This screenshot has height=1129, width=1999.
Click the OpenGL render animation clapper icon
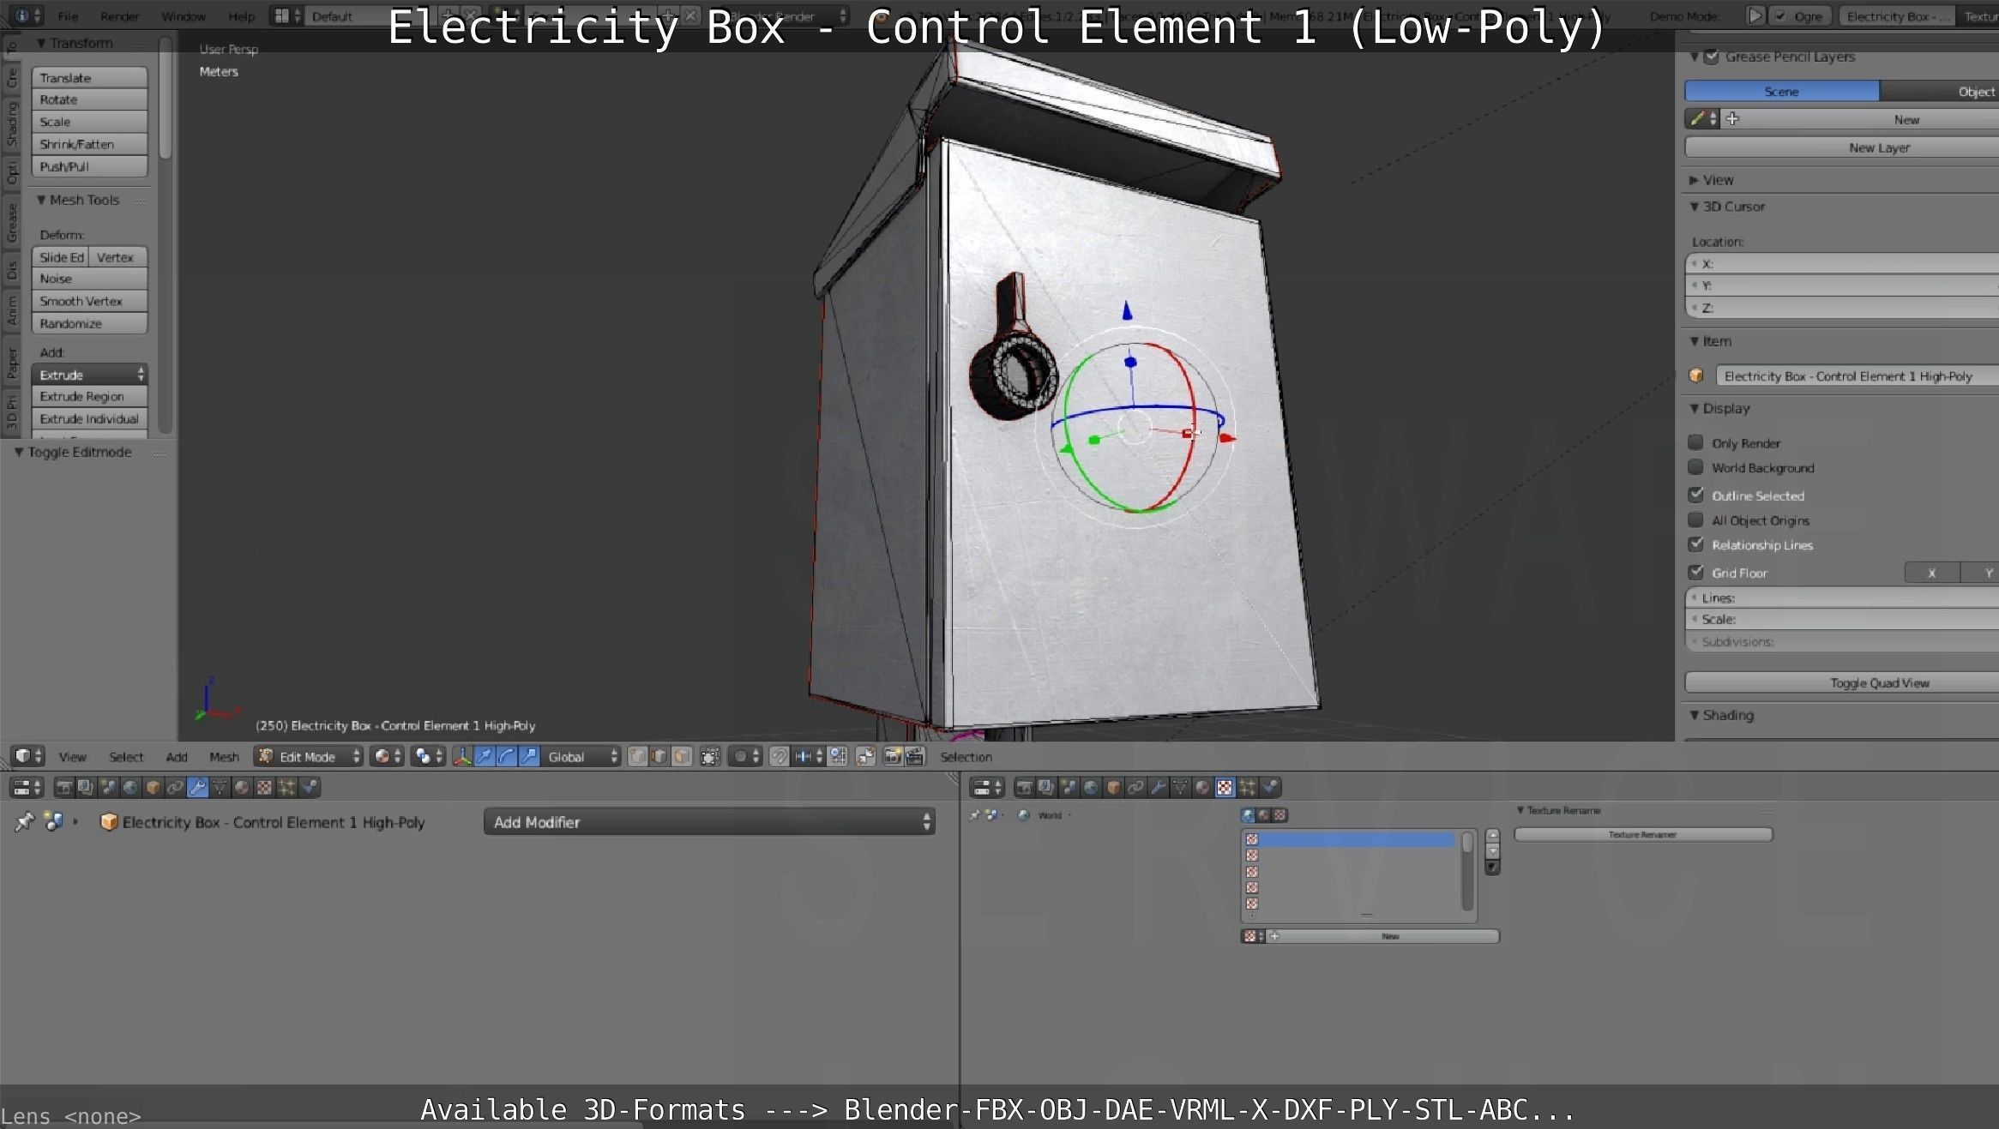(x=915, y=756)
